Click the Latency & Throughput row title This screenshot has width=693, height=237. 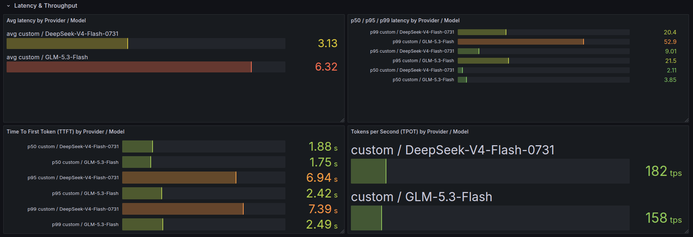46,6
